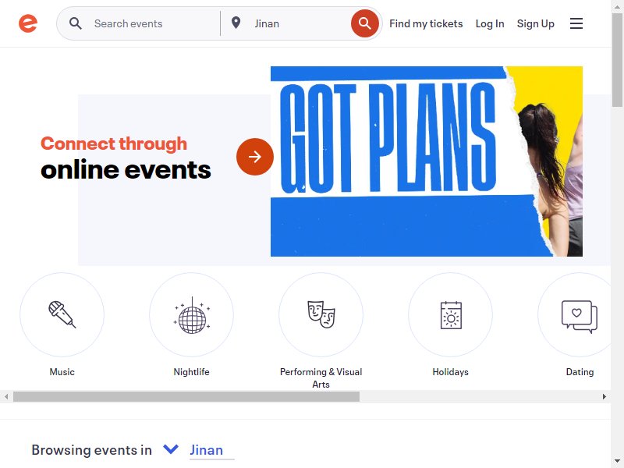Click the magnifier icon beside Search events

[75, 23]
